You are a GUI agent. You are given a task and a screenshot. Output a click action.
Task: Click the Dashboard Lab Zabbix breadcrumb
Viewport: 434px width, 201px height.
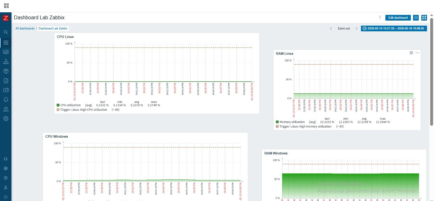click(53, 28)
